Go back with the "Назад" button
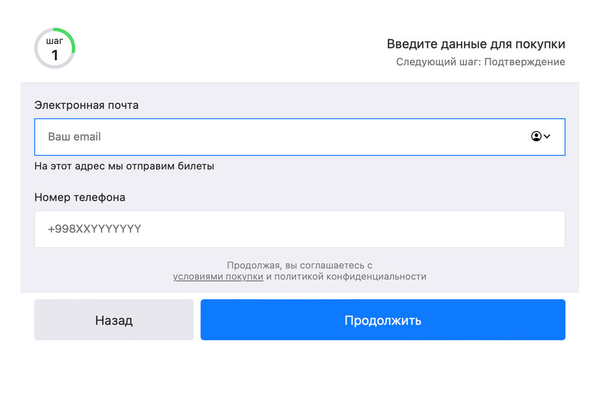The width and height of the screenshot is (601, 400). (114, 320)
